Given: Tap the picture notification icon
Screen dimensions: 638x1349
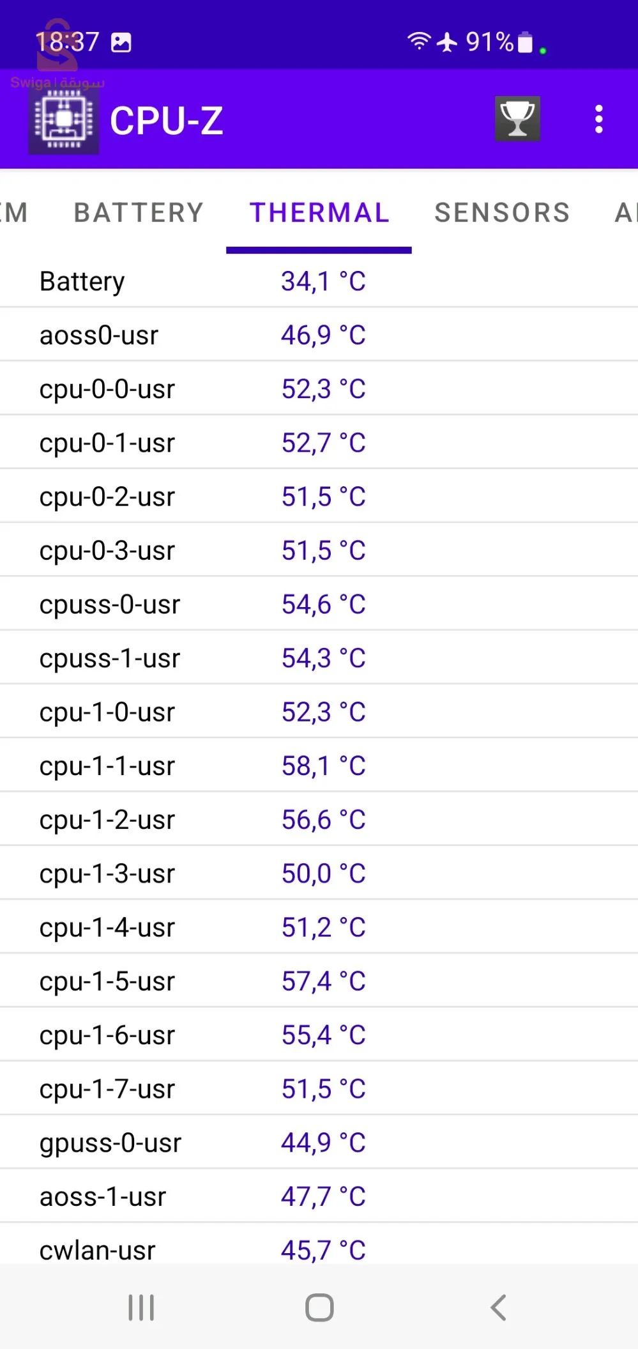Looking at the screenshot, I should click(x=121, y=43).
